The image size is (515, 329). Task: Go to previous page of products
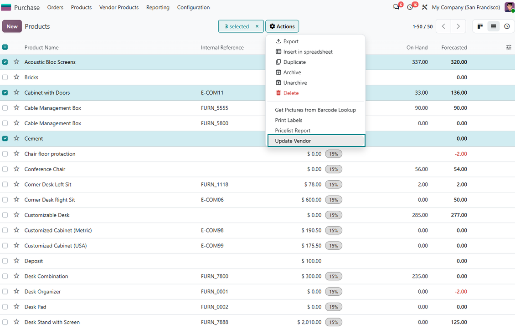[443, 26]
